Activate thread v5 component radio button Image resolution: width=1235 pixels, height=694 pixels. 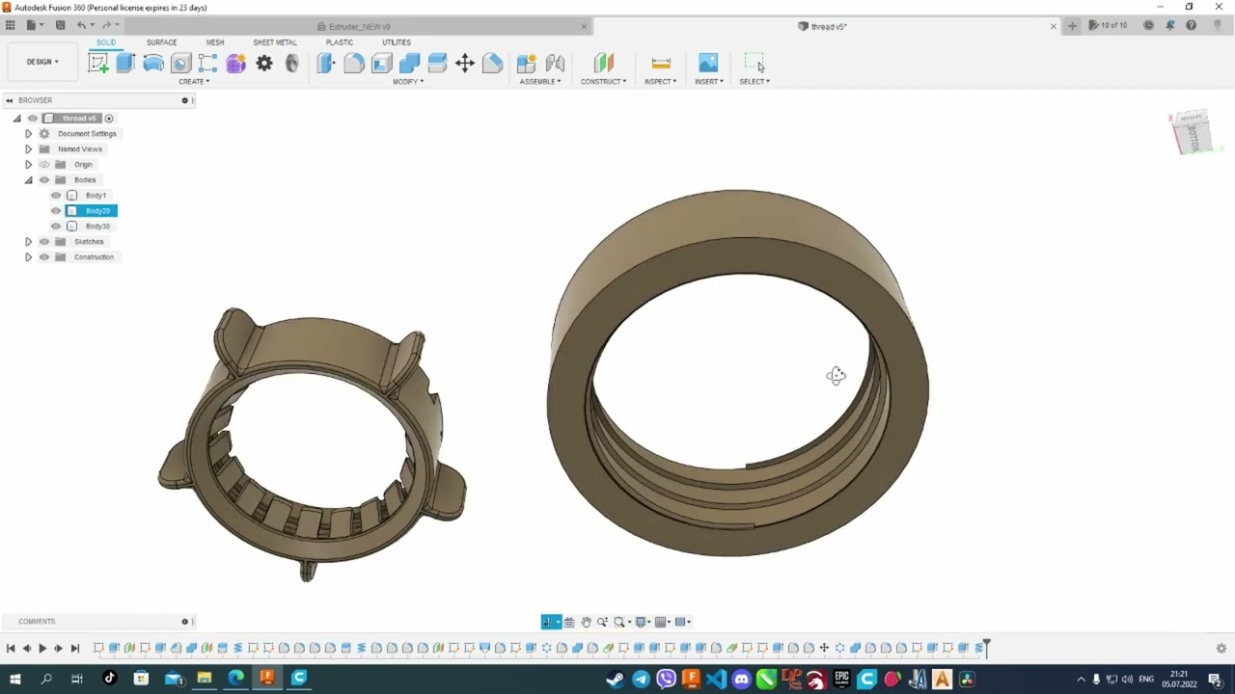[x=109, y=119]
